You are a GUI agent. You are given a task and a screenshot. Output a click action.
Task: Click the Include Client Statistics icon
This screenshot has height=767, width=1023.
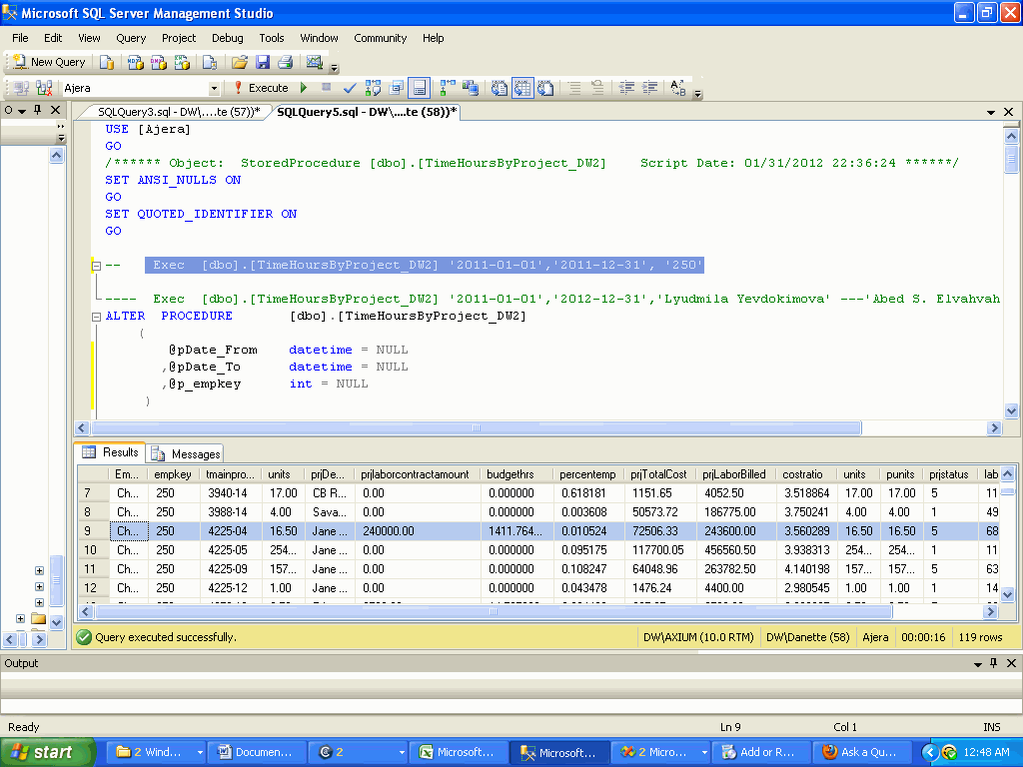pyautogui.click(x=470, y=87)
